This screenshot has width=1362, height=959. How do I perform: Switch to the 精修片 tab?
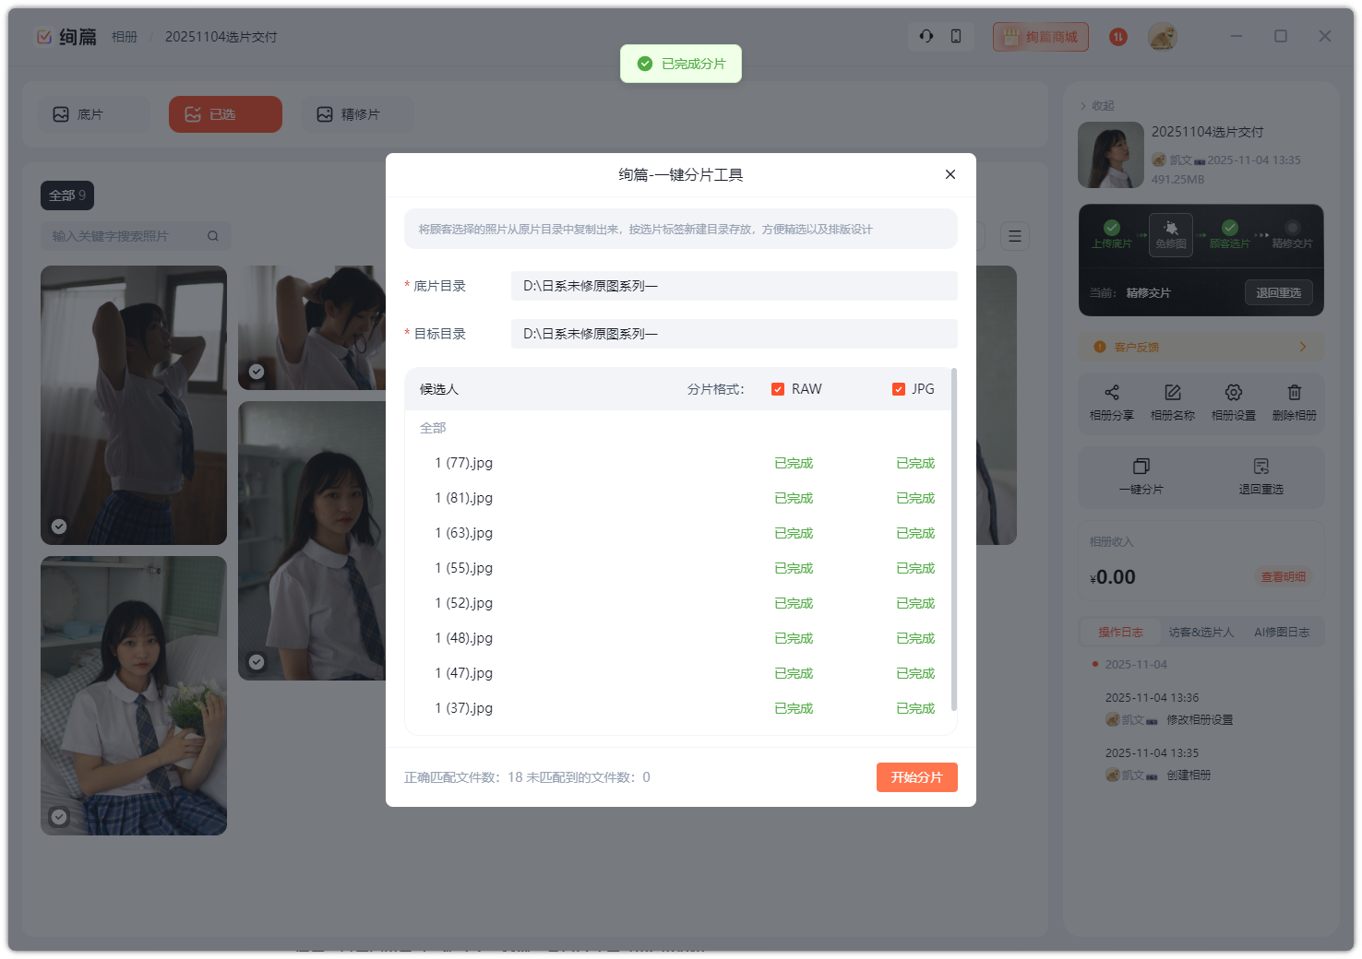[357, 114]
